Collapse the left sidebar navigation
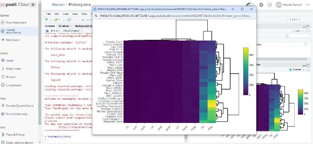 tap(33, 5)
